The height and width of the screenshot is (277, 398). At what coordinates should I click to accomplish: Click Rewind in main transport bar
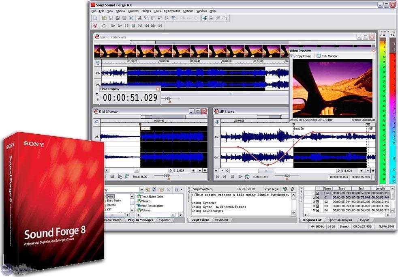pyautogui.click(x=147, y=26)
